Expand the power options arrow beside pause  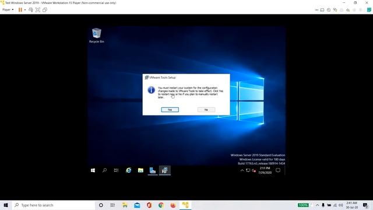25,10
